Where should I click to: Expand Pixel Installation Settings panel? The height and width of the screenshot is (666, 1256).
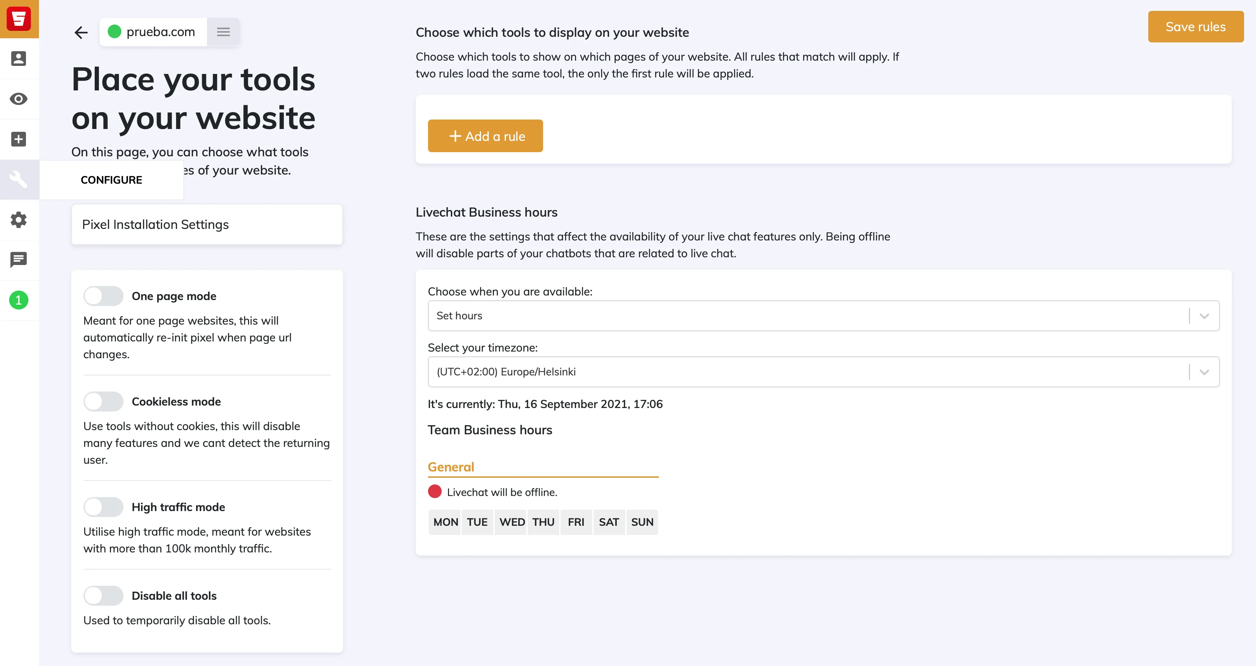point(207,224)
